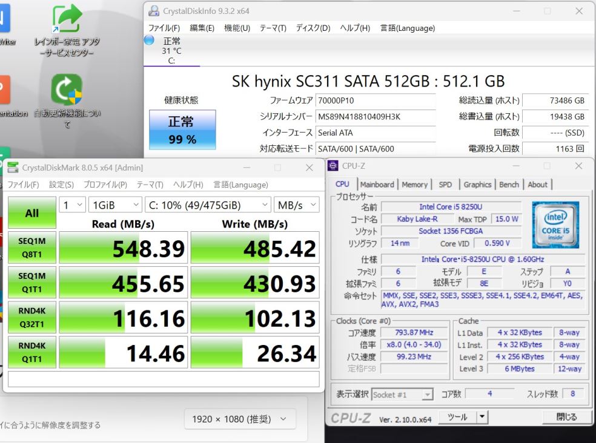Click the blue disk status circle in CrystalDiskInfo
This screenshot has width=596, height=443.
point(149,40)
